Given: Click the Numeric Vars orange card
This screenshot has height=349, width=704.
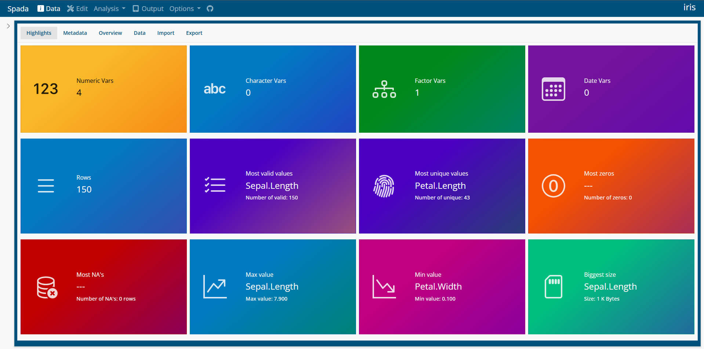Looking at the screenshot, I should (104, 89).
